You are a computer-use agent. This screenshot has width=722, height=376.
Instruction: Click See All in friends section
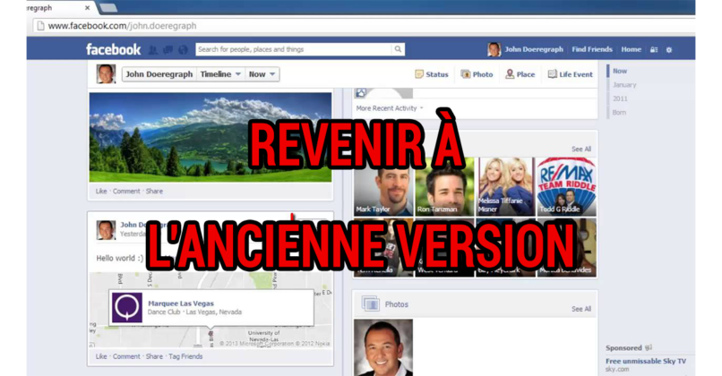click(581, 150)
